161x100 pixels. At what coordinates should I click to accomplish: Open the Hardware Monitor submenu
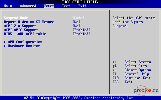pos(24,46)
